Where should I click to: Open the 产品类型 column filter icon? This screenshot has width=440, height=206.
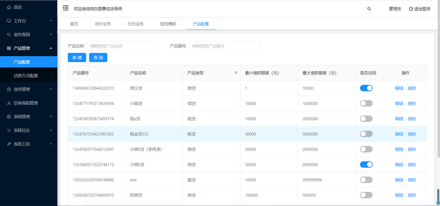tap(236, 73)
